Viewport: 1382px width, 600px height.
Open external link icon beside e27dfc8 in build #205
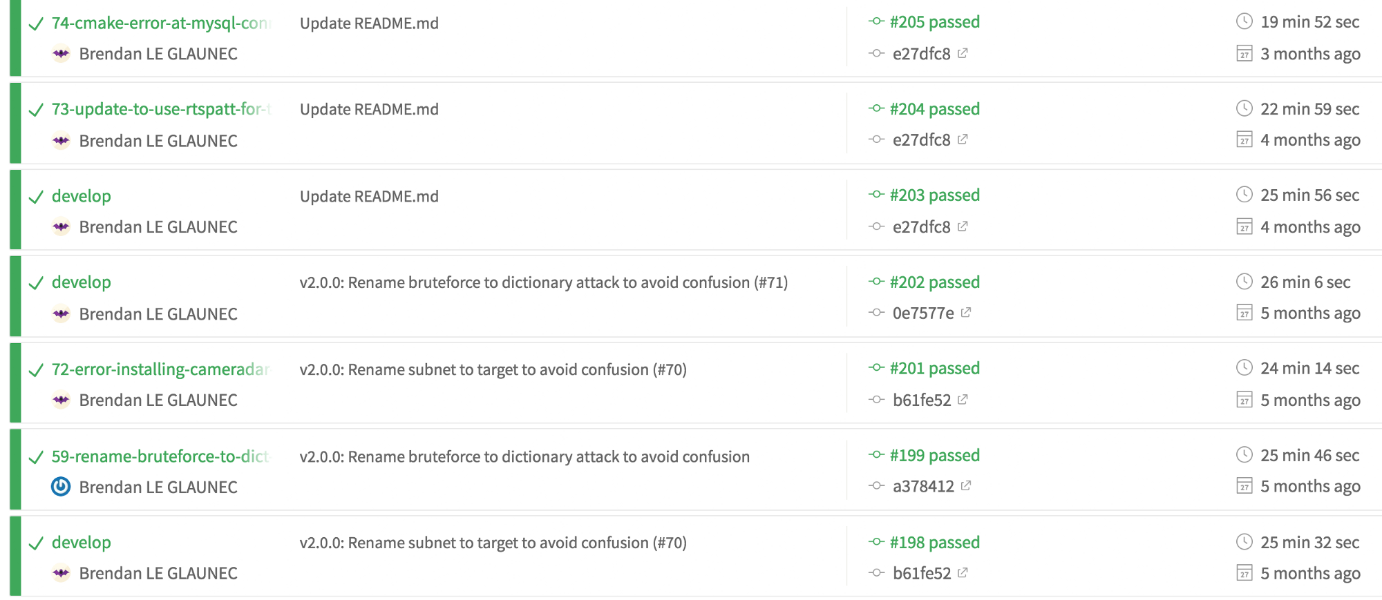click(963, 53)
